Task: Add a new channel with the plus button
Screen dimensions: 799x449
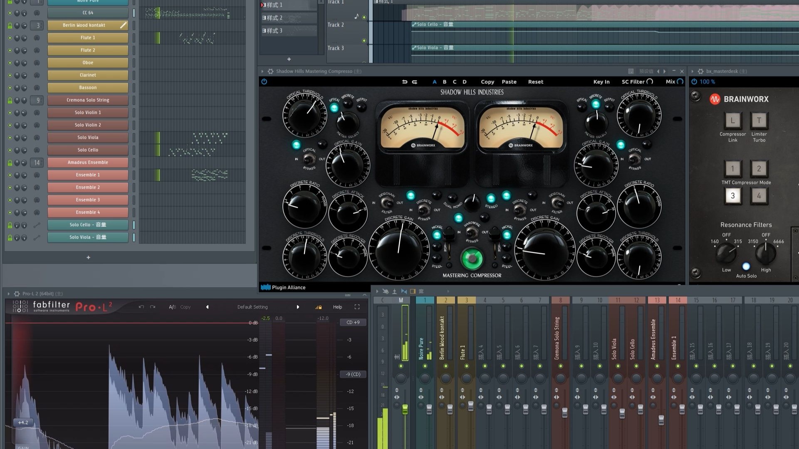Action: (88, 258)
